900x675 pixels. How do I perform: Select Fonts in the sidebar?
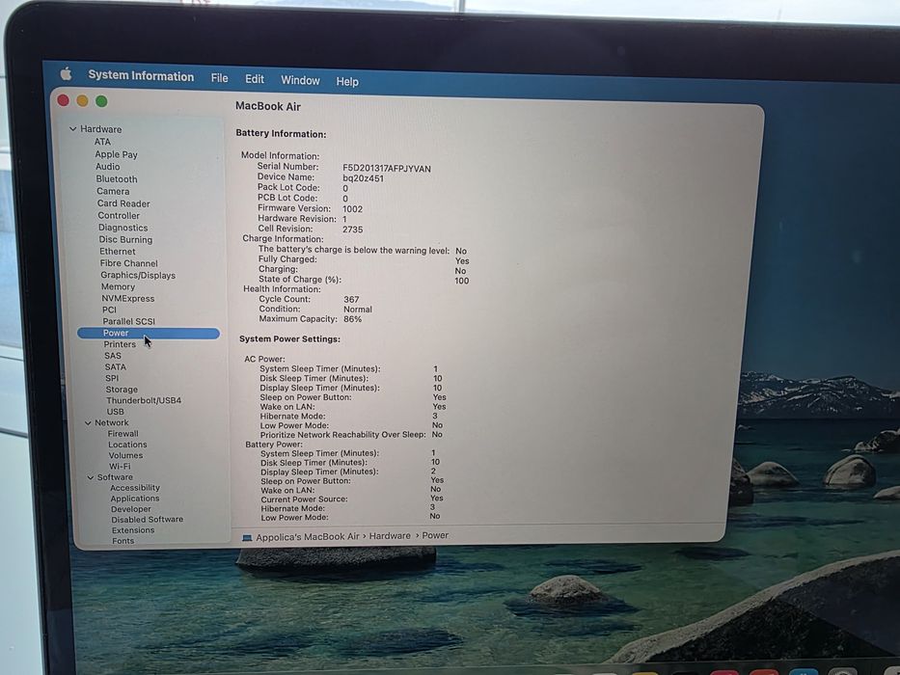[x=123, y=540]
